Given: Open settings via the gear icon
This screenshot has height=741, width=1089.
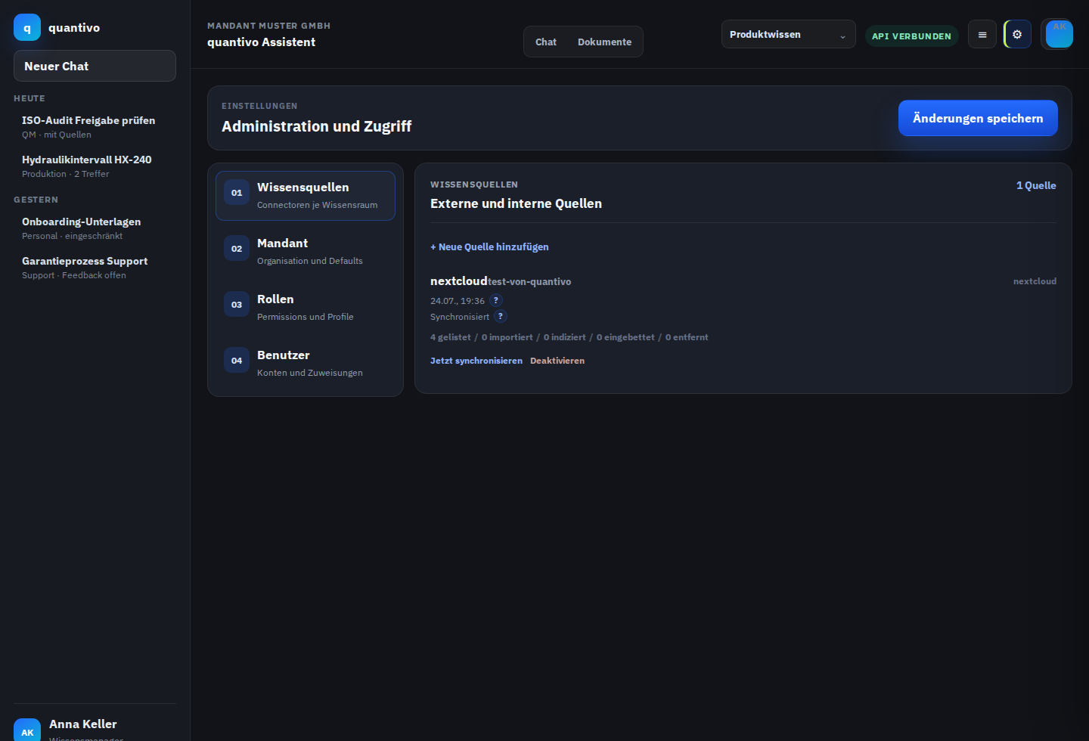Looking at the screenshot, I should (1017, 34).
